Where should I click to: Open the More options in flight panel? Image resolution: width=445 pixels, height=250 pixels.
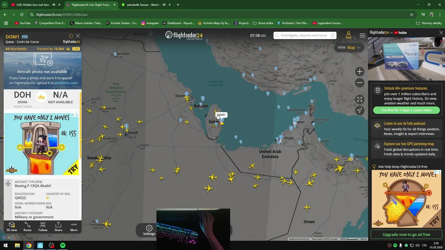point(74,226)
